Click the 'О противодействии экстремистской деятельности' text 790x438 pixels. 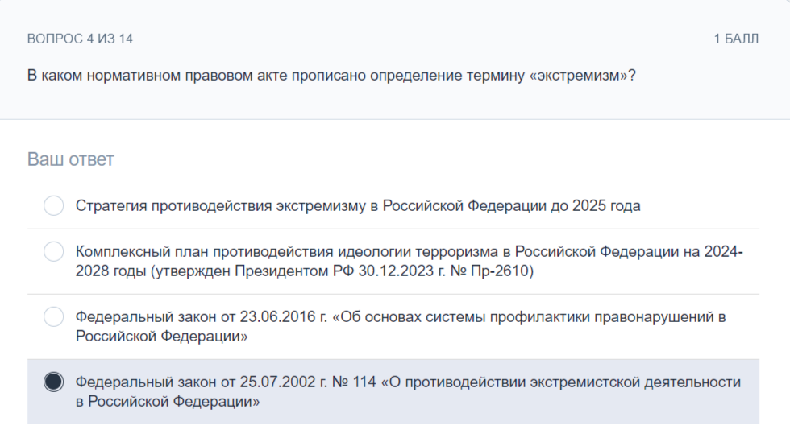pos(565,382)
